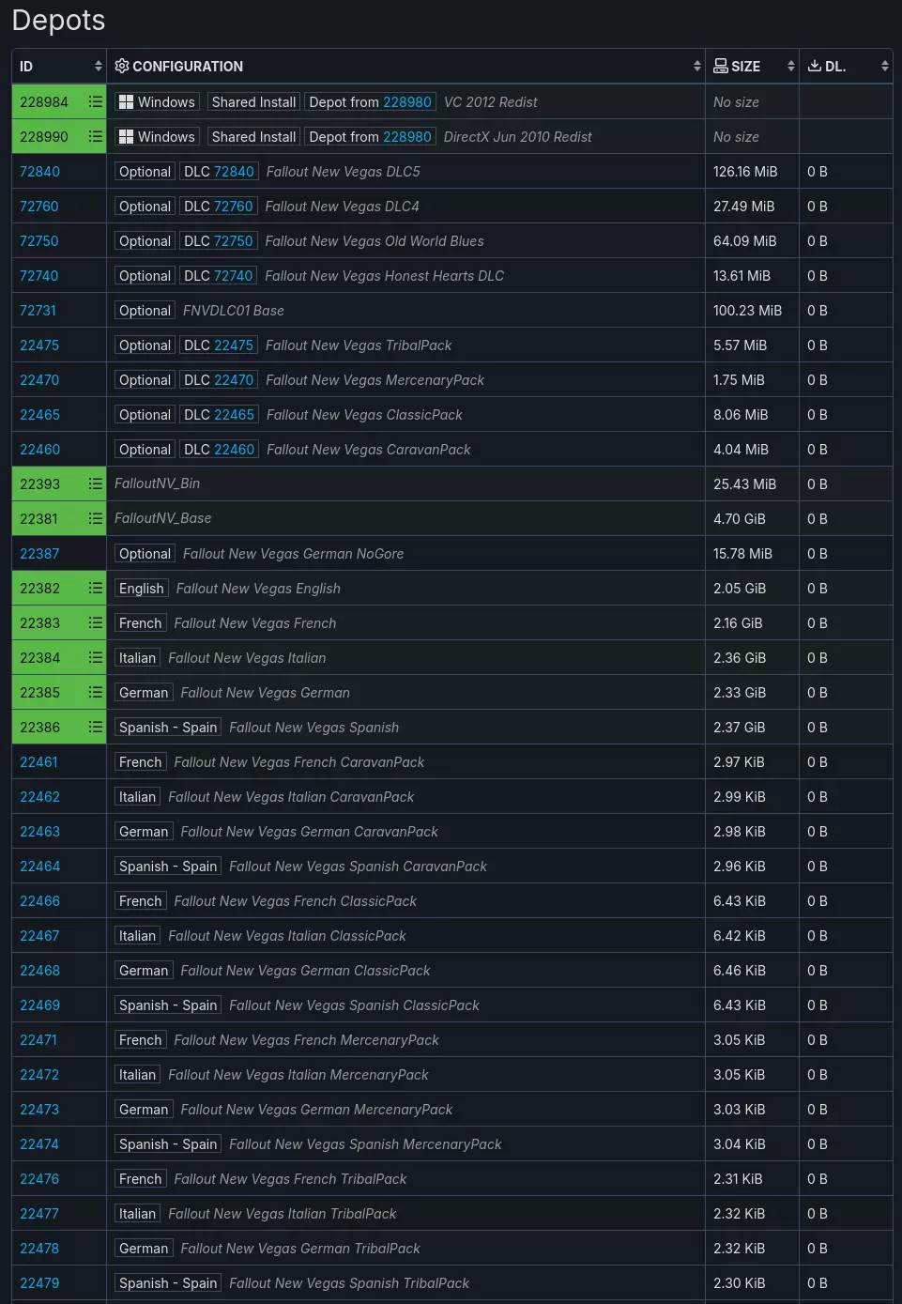
Task: Open file list icon for depot 228990
Action: (95, 136)
